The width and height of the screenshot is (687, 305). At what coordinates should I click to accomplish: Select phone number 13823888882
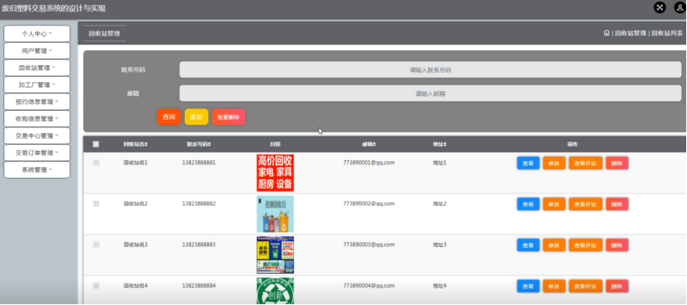pyautogui.click(x=199, y=204)
